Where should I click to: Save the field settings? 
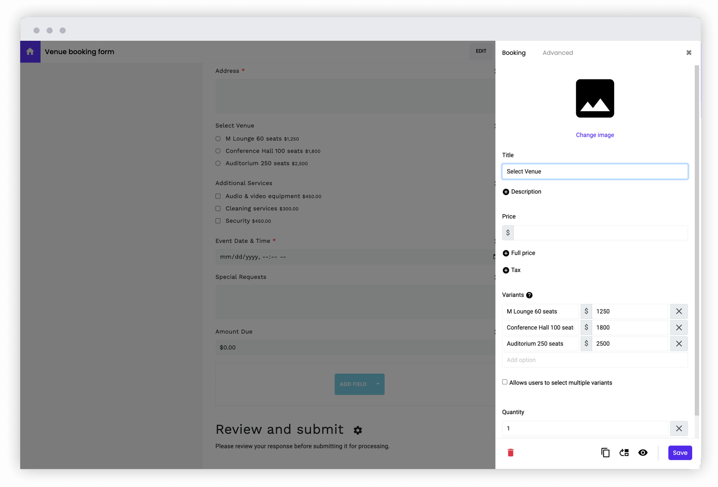click(x=680, y=452)
